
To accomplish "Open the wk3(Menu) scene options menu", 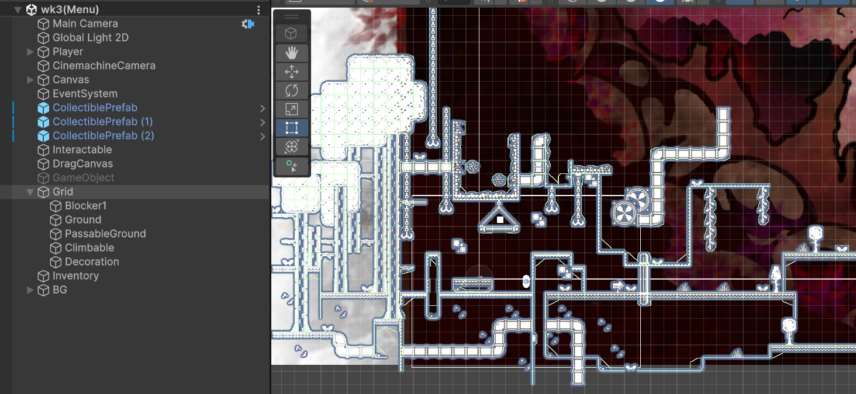I will coord(259,10).
